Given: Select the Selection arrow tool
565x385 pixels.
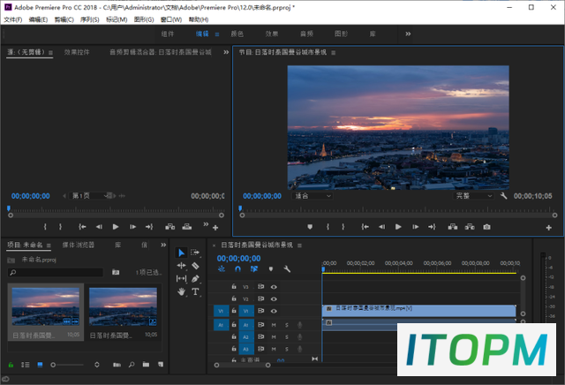Looking at the screenshot, I should tap(181, 253).
